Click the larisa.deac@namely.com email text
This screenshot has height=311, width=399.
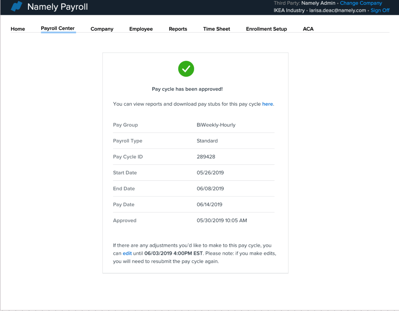coord(337,11)
